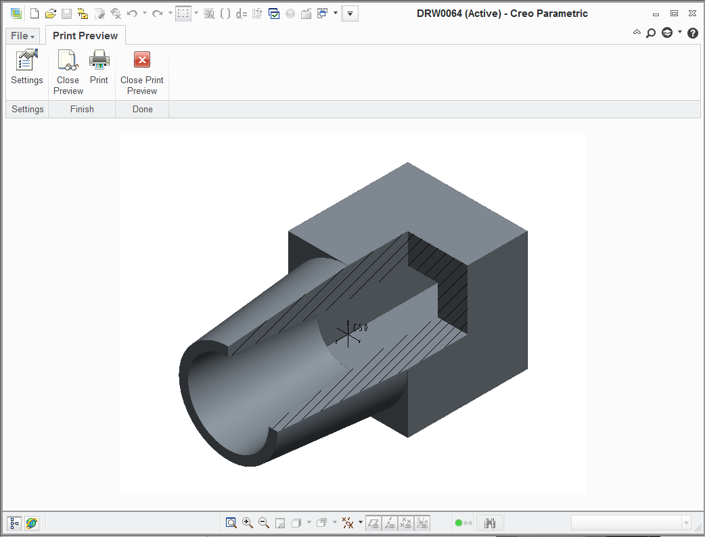
Task: Click the greyed pencil-and-sheet toolbar icon
Action: pos(99,14)
